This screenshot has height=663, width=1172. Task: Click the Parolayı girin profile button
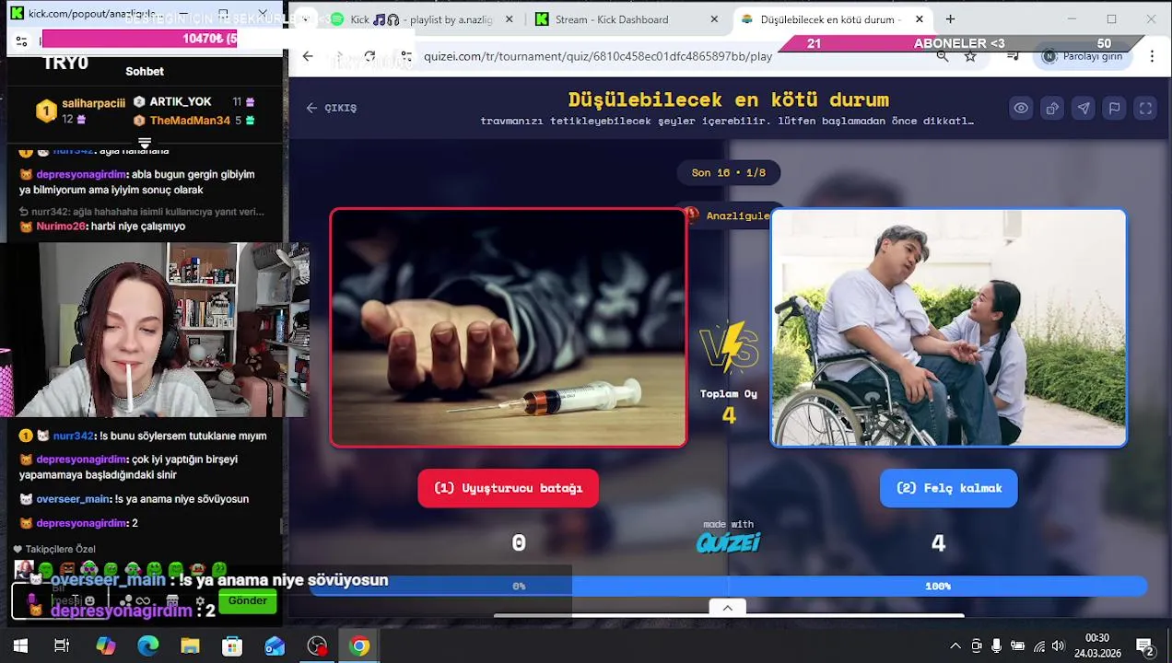1083,56
